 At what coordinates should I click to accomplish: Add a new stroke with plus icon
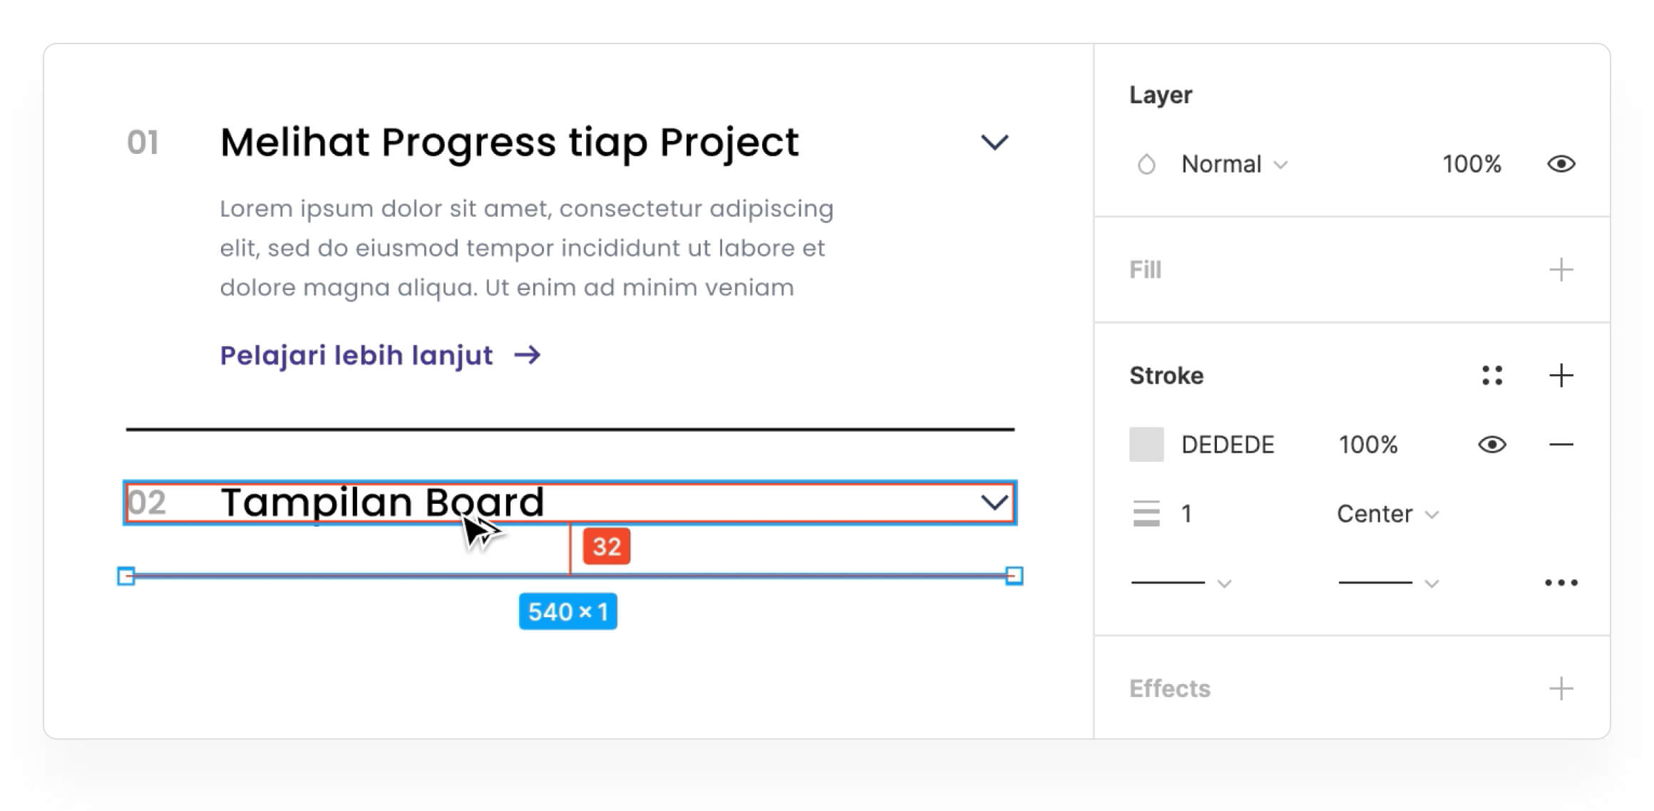point(1561,376)
